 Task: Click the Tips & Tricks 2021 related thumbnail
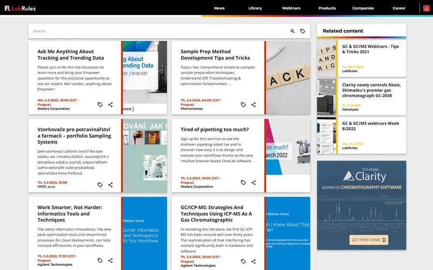(x=326, y=58)
